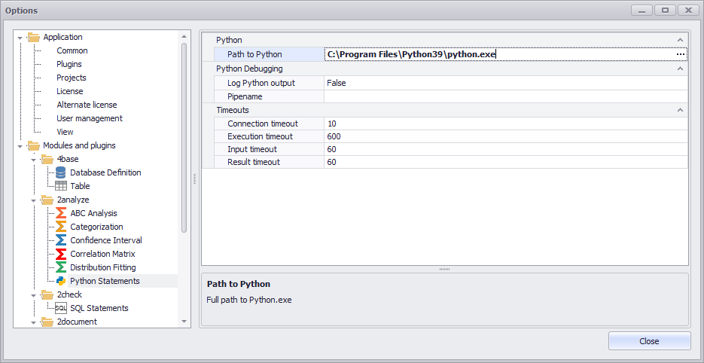Click the Log Python output False value
Viewport: 704px width, 363px height.
tap(505, 83)
